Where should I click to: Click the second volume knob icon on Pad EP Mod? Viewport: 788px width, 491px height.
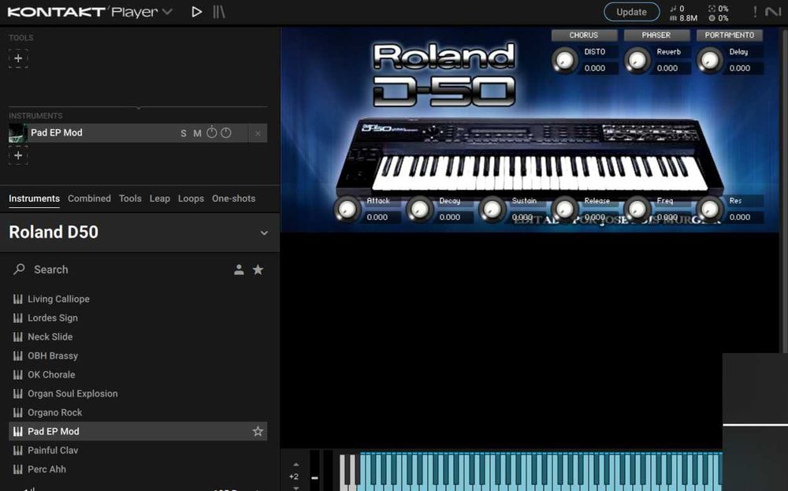(x=226, y=132)
